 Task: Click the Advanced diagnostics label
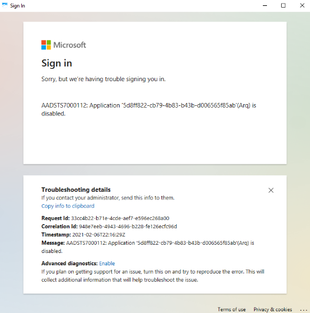(70, 264)
